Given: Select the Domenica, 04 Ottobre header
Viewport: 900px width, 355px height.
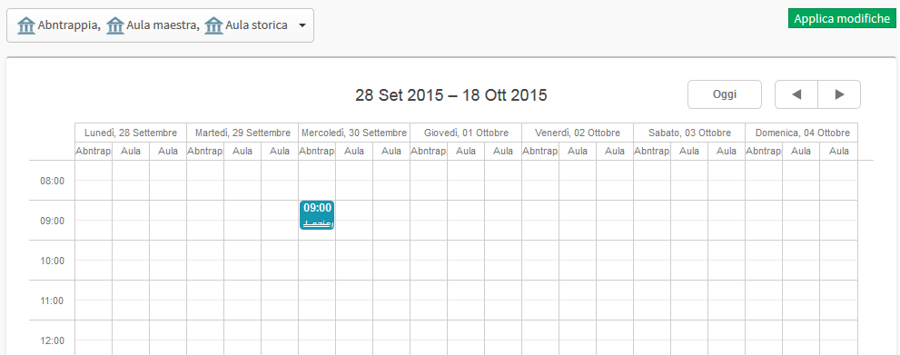Looking at the screenshot, I should (802, 133).
